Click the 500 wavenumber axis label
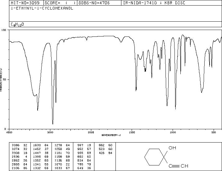The width and height of the screenshot is (222, 171). (214, 132)
